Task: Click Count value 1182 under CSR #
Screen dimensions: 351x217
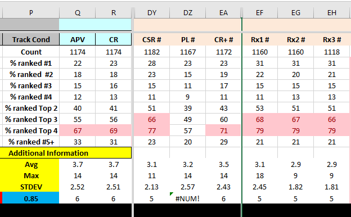Action: [x=152, y=52]
